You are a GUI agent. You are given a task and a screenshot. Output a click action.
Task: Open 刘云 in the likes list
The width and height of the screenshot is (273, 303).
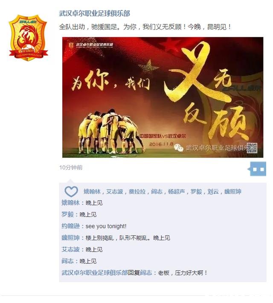click(213, 192)
